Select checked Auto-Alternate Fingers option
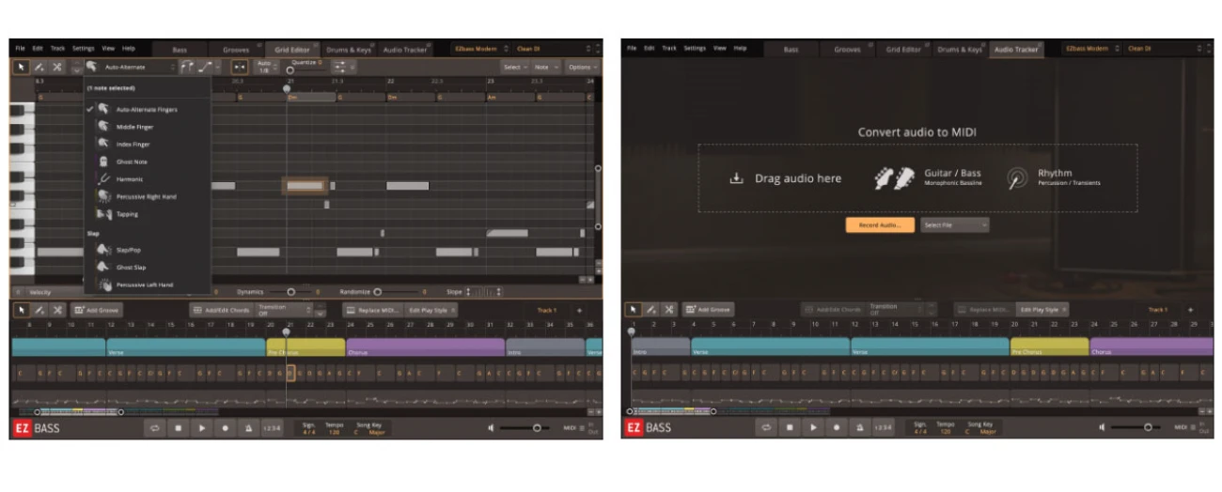The height and width of the screenshot is (492, 1222). click(x=146, y=109)
